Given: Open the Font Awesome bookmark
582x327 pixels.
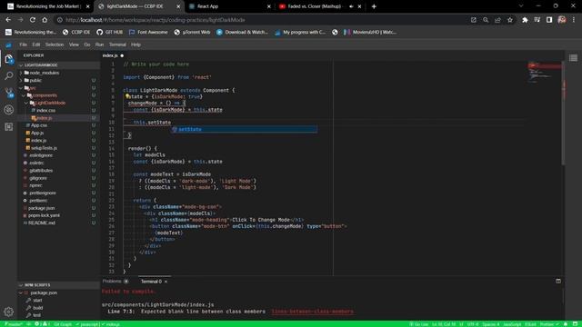Looking at the screenshot, I should 148,33.
